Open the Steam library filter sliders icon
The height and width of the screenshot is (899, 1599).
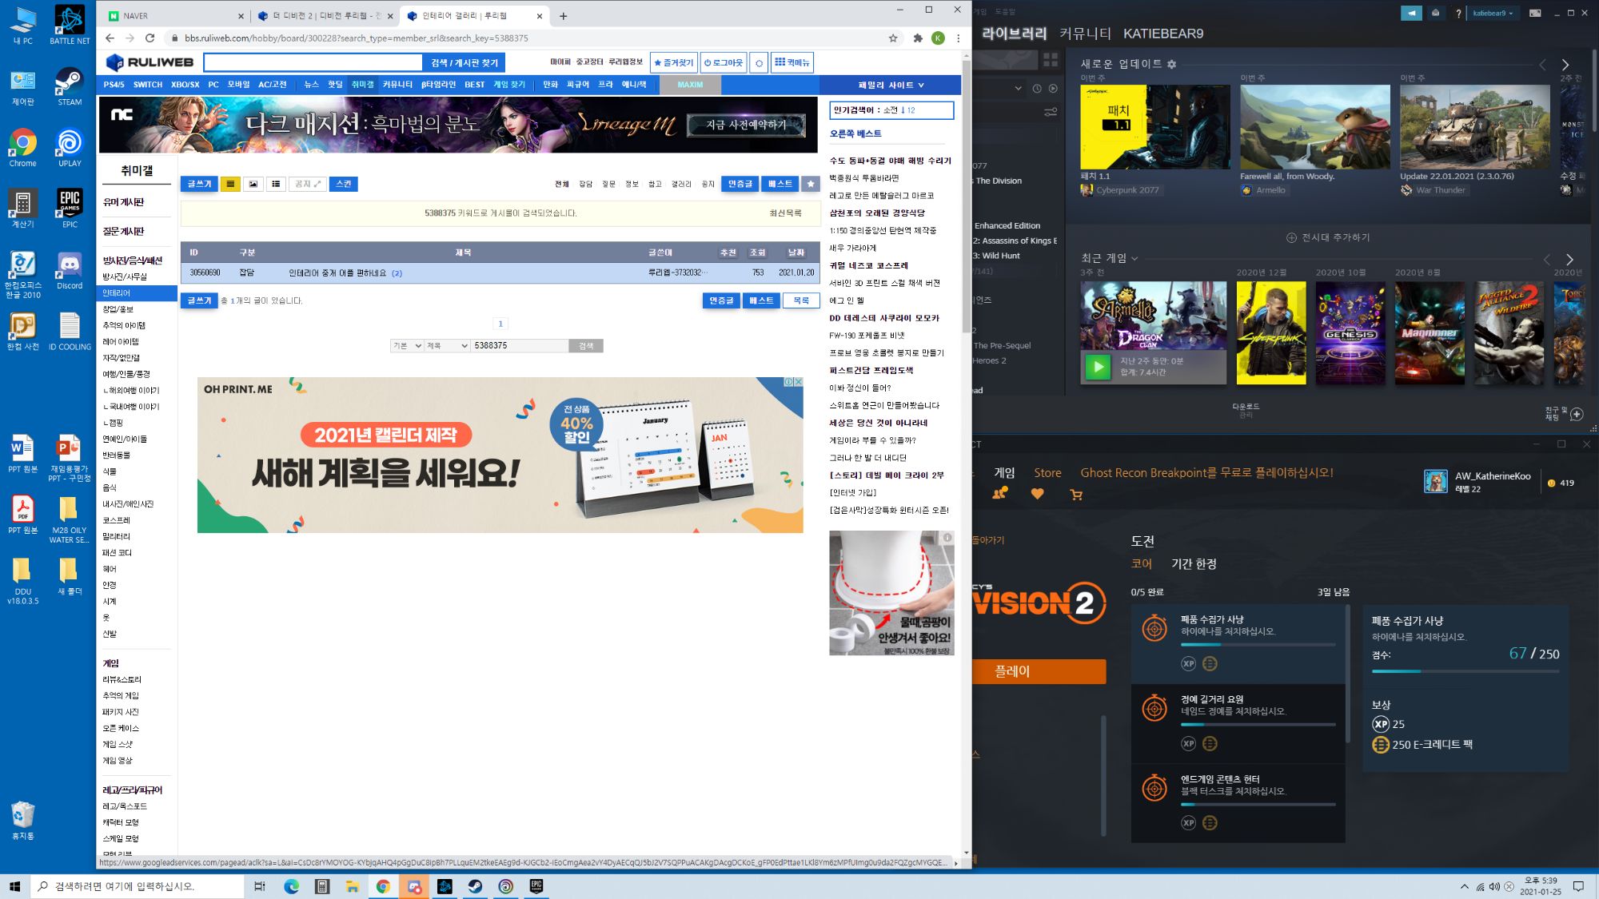pos(1051,113)
